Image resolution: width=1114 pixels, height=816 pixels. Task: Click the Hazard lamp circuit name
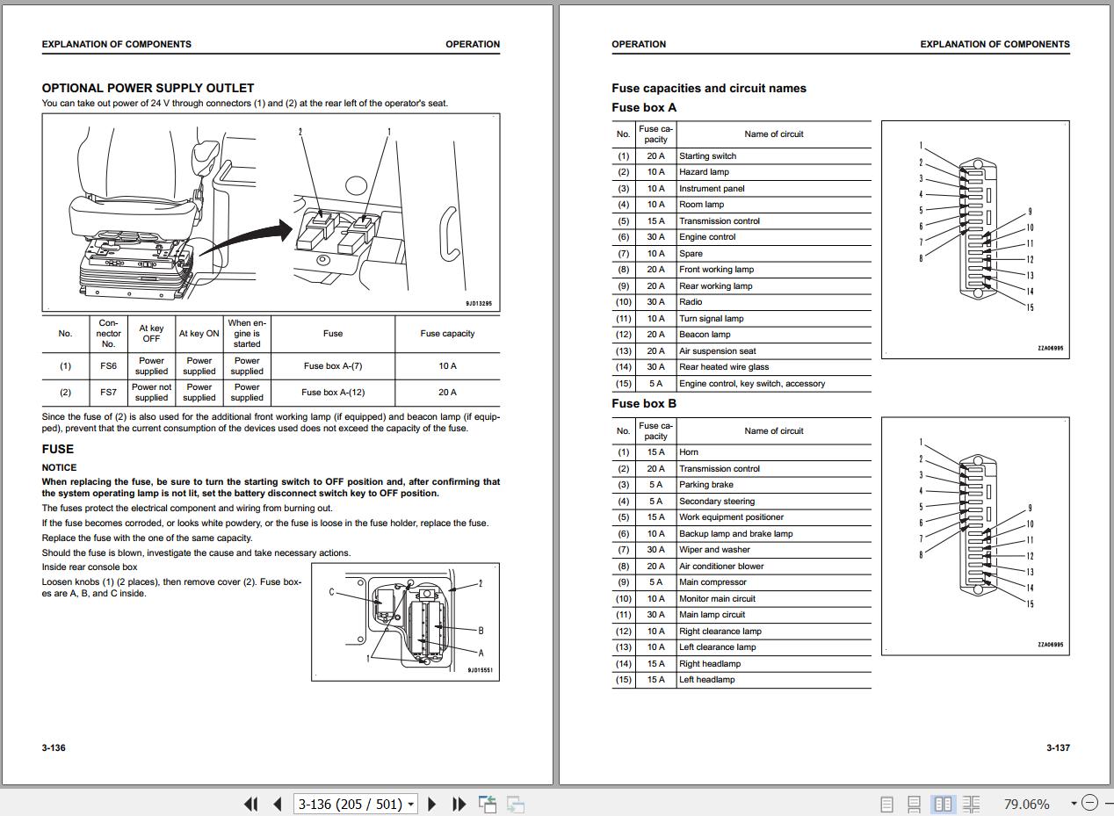(x=704, y=172)
